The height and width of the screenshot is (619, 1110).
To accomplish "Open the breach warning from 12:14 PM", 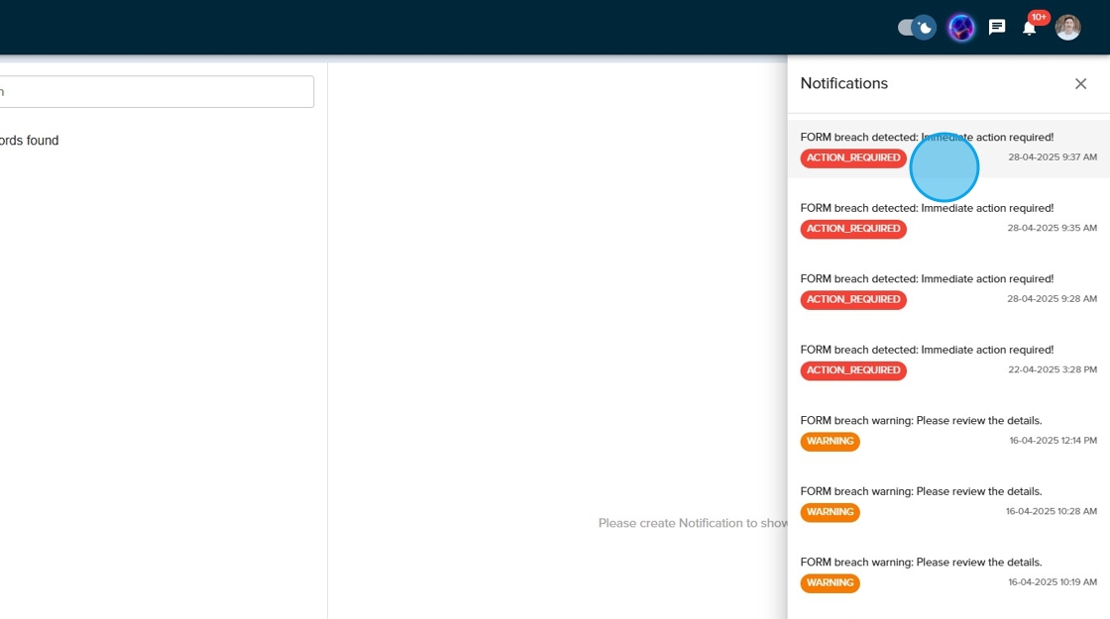I will pyautogui.click(x=921, y=421).
